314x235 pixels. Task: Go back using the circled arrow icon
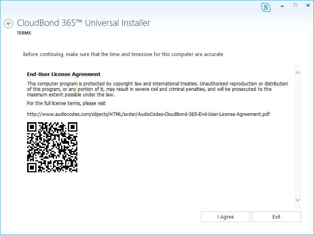(9, 23)
